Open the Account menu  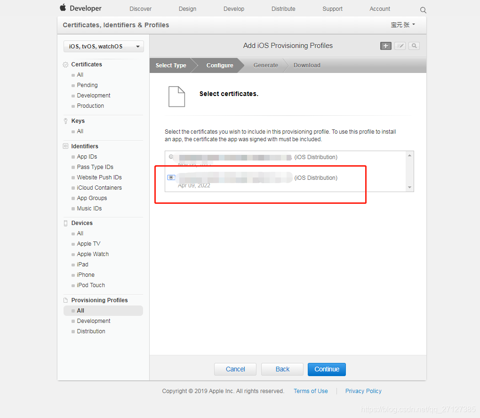[x=380, y=9]
